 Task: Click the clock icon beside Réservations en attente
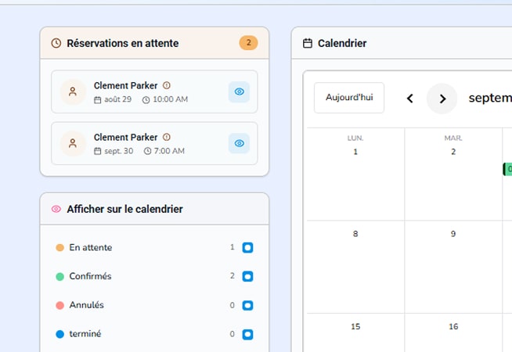click(56, 43)
